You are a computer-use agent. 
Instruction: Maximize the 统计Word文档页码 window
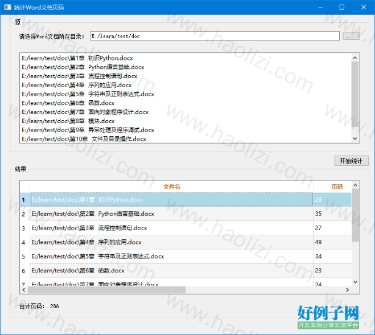pyautogui.click(x=342, y=7)
